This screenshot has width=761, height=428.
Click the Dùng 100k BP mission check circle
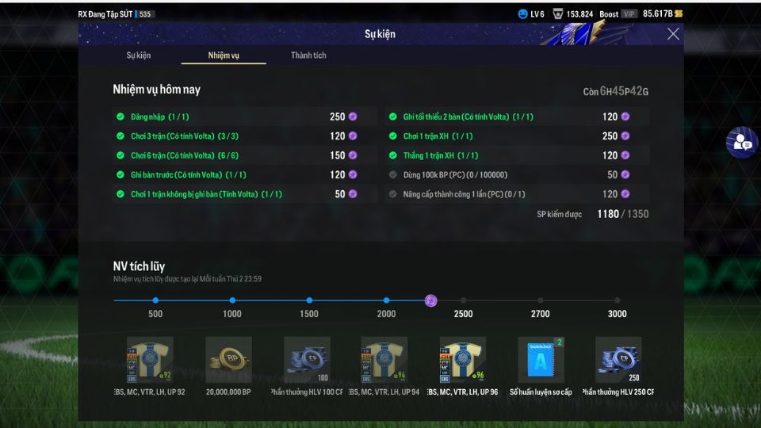coord(393,174)
